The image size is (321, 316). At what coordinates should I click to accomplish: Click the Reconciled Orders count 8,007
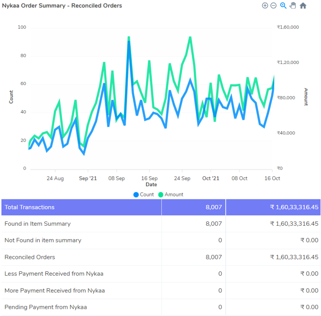click(x=214, y=257)
